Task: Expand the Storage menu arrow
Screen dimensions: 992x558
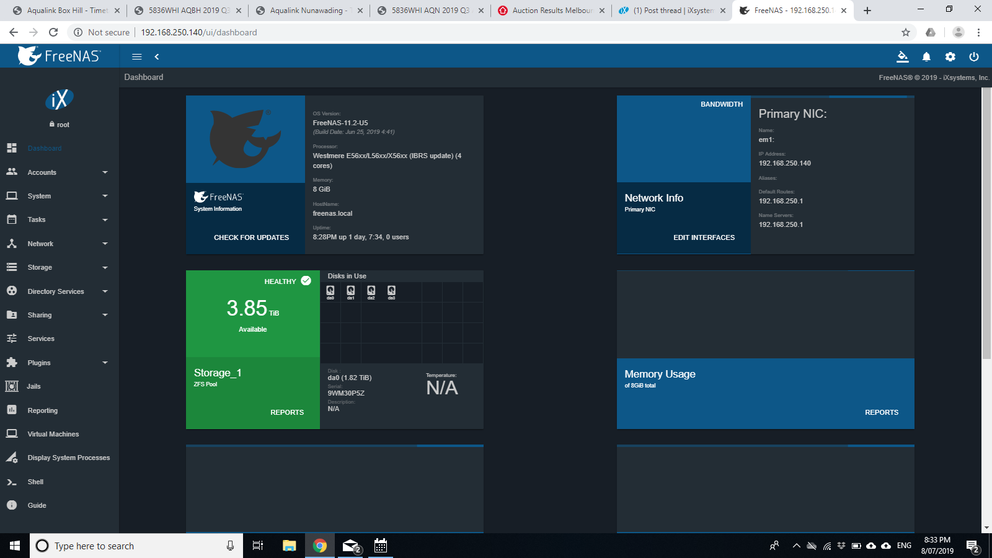Action: click(x=105, y=267)
